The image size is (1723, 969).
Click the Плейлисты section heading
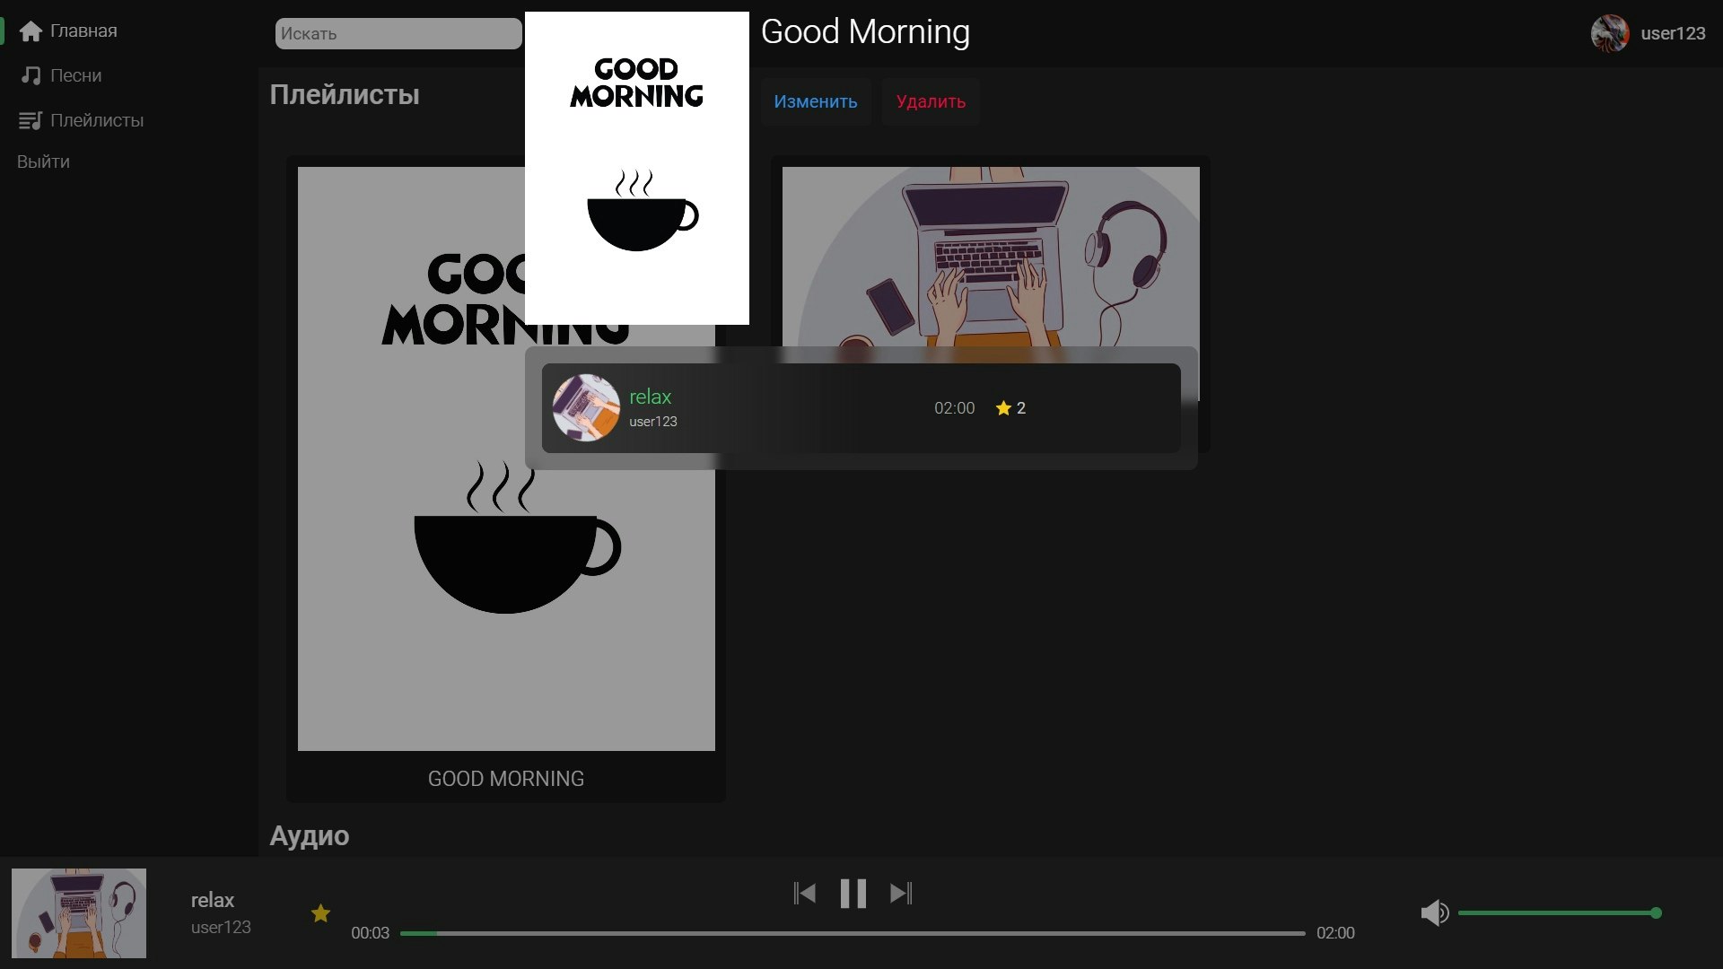click(x=345, y=94)
